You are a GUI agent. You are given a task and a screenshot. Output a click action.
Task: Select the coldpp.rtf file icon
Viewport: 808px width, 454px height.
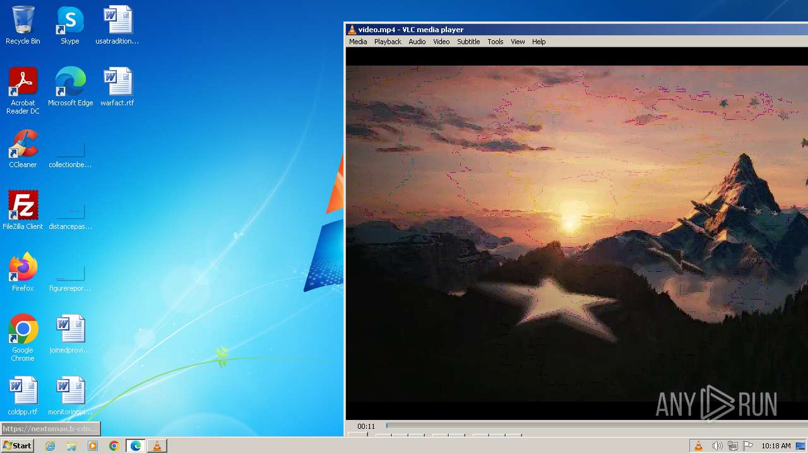(x=23, y=396)
